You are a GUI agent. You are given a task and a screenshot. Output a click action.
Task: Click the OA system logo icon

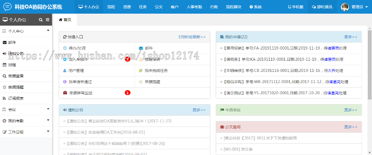tap(7, 7)
